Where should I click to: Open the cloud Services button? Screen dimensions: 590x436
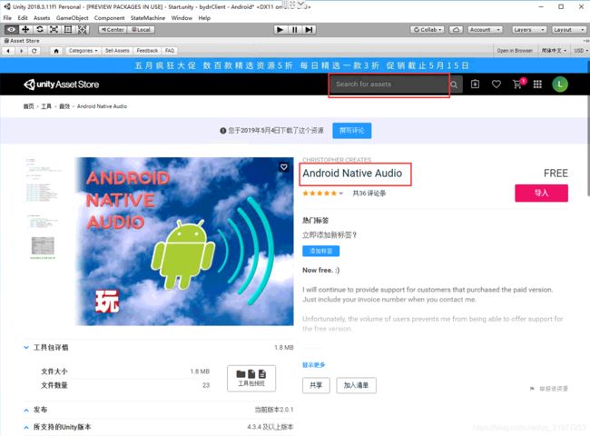[x=456, y=30]
